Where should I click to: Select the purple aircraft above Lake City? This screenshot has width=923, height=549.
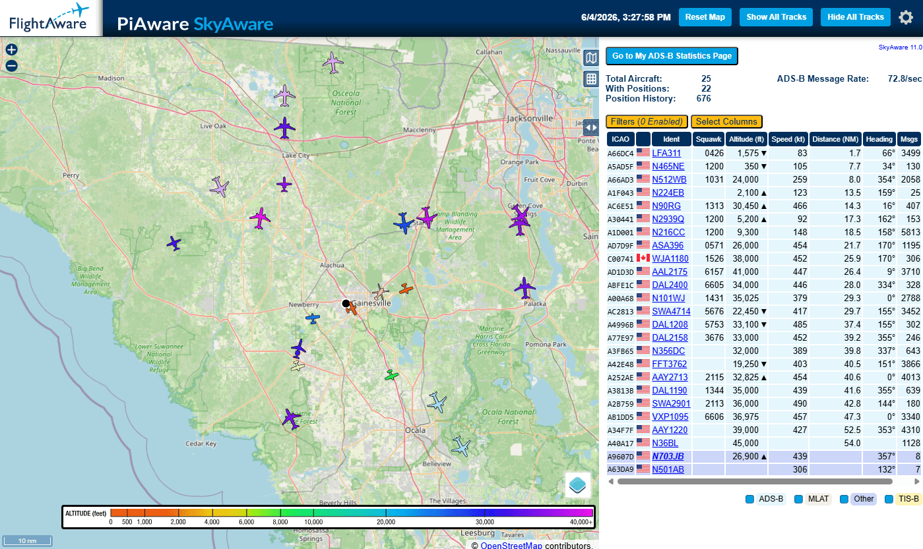coord(284,128)
